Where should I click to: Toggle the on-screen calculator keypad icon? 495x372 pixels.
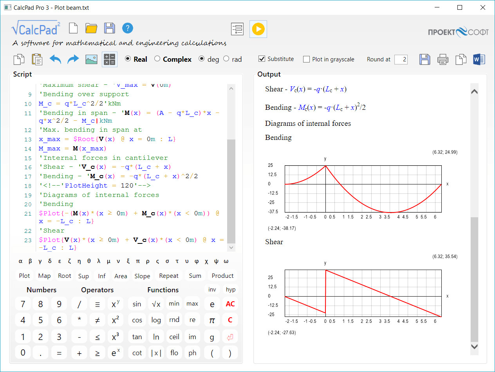110,59
